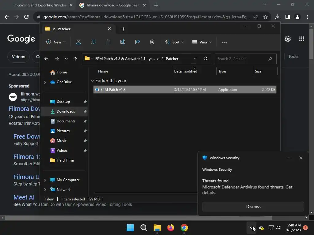314x235 pixels.
Task: Bookmark this page with the star icon
Action: click(x=266, y=17)
